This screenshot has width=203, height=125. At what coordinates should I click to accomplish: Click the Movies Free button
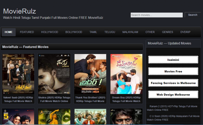173,71
